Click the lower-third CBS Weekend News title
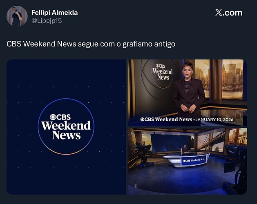This screenshot has width=257, height=204. click(166, 120)
